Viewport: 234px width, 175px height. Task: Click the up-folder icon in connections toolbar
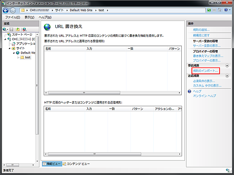coord(18,29)
